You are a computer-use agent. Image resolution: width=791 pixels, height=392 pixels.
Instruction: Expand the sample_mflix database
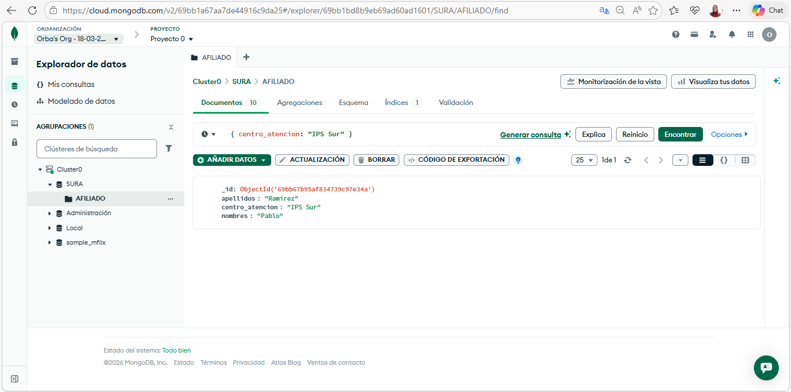pos(50,243)
